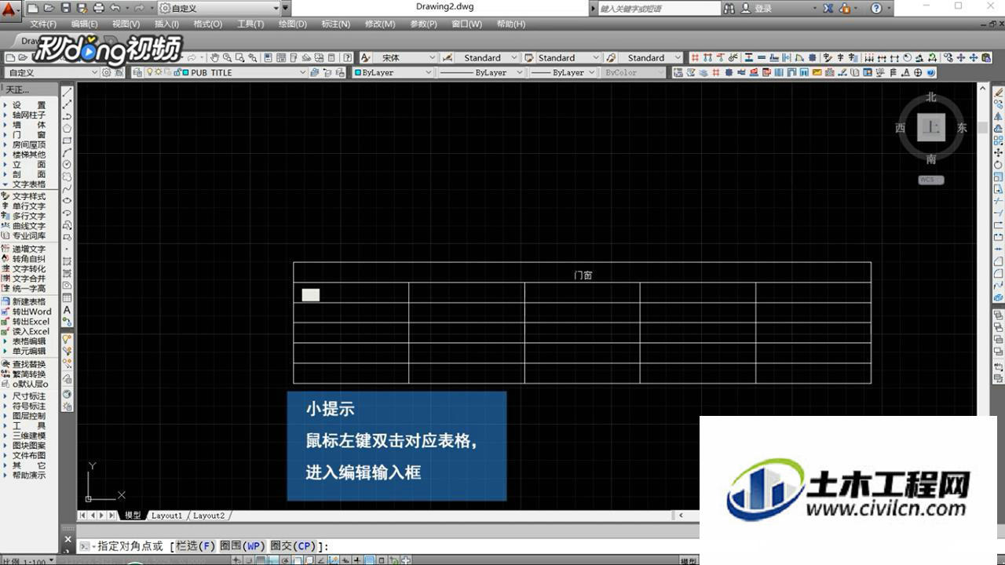Screen dimensions: 1005x565
Task: Expand the 尺寸标注 menu item
Action: pyautogui.click(x=25, y=396)
